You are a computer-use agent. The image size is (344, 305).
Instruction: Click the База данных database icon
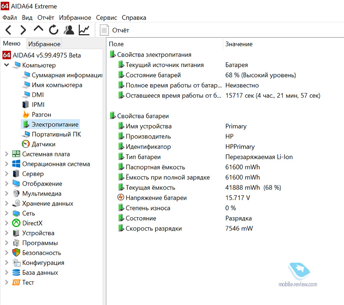coord(16,272)
